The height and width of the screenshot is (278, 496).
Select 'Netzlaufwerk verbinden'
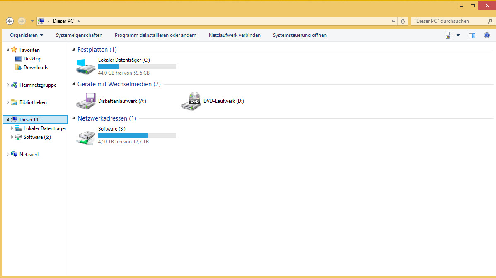[235, 35]
